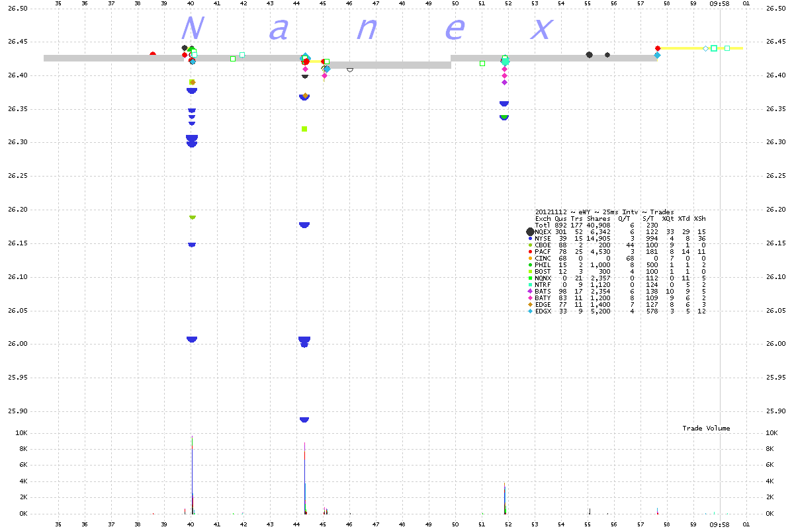Click the pink BATY legend diamond
The image size is (794, 529).
click(x=530, y=298)
